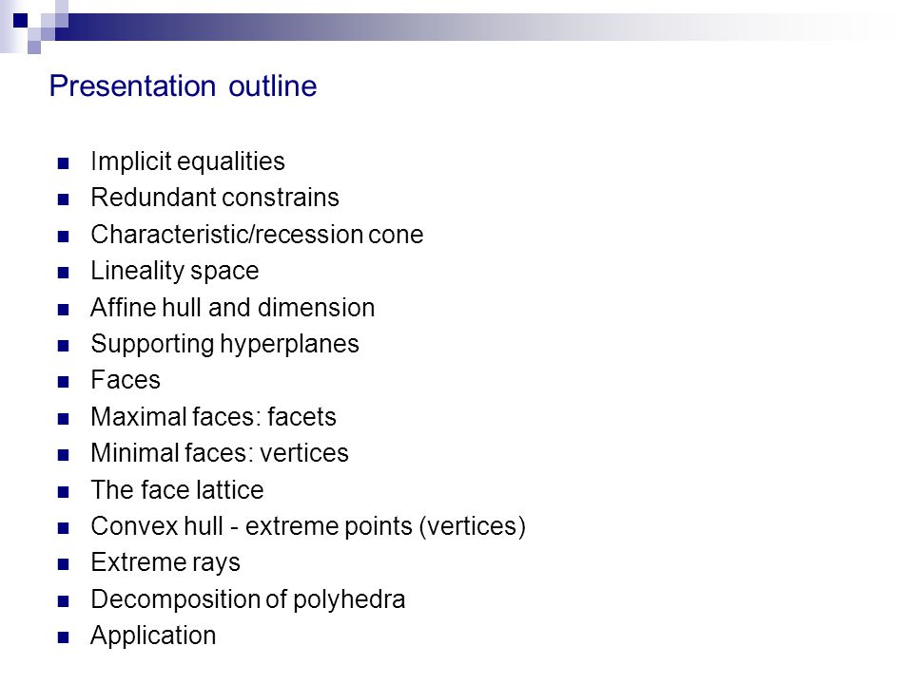The height and width of the screenshot is (684, 913).
Task: Click the Extreme rays item
Action: click(x=165, y=563)
